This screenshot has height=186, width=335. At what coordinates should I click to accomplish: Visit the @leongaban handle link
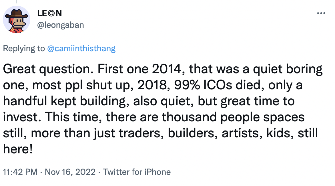coord(61,25)
